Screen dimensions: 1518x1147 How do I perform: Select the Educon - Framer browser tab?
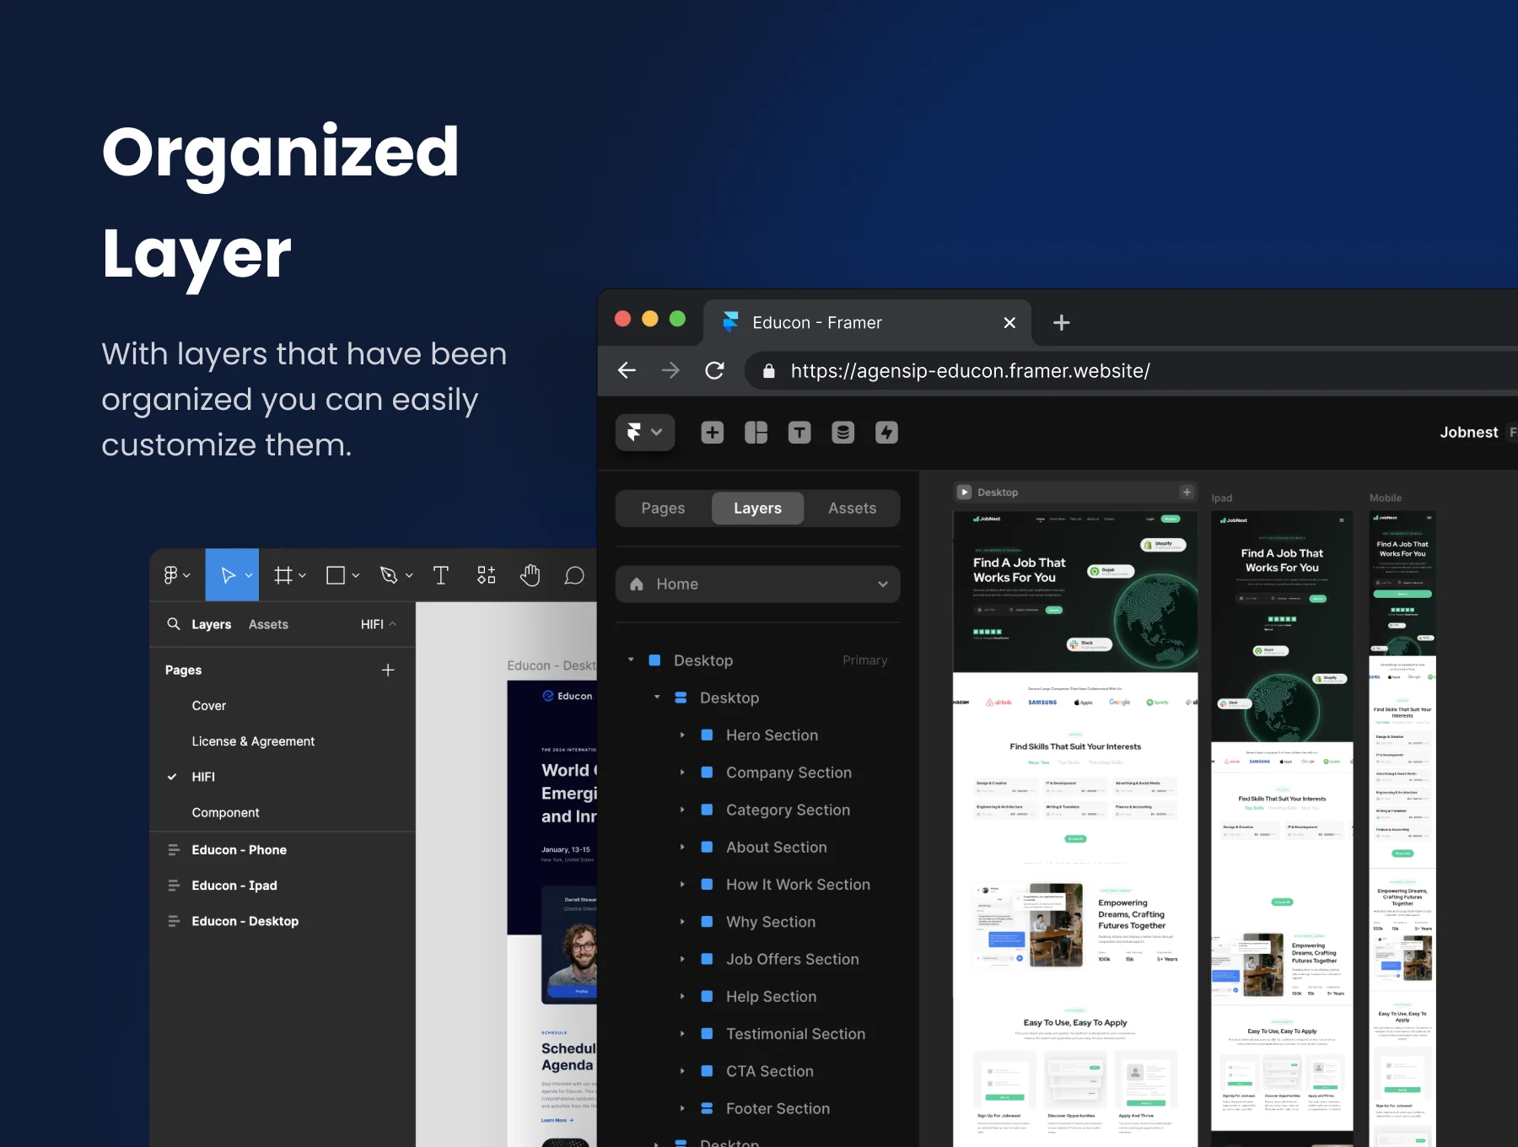click(867, 323)
